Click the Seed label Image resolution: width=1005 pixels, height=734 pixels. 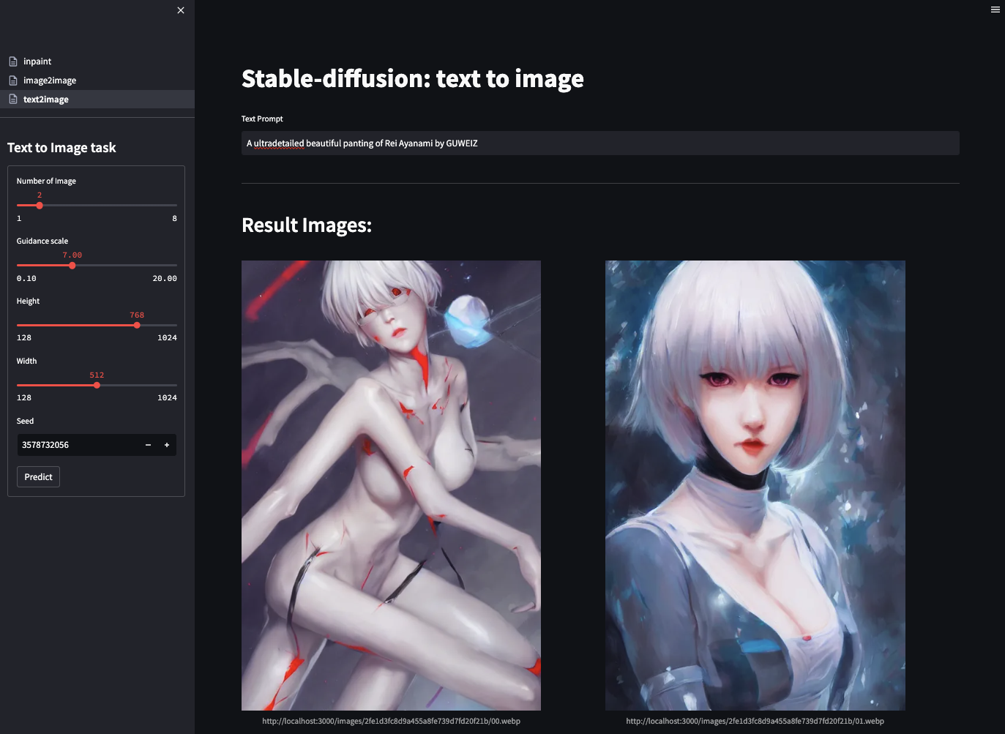coord(25,421)
